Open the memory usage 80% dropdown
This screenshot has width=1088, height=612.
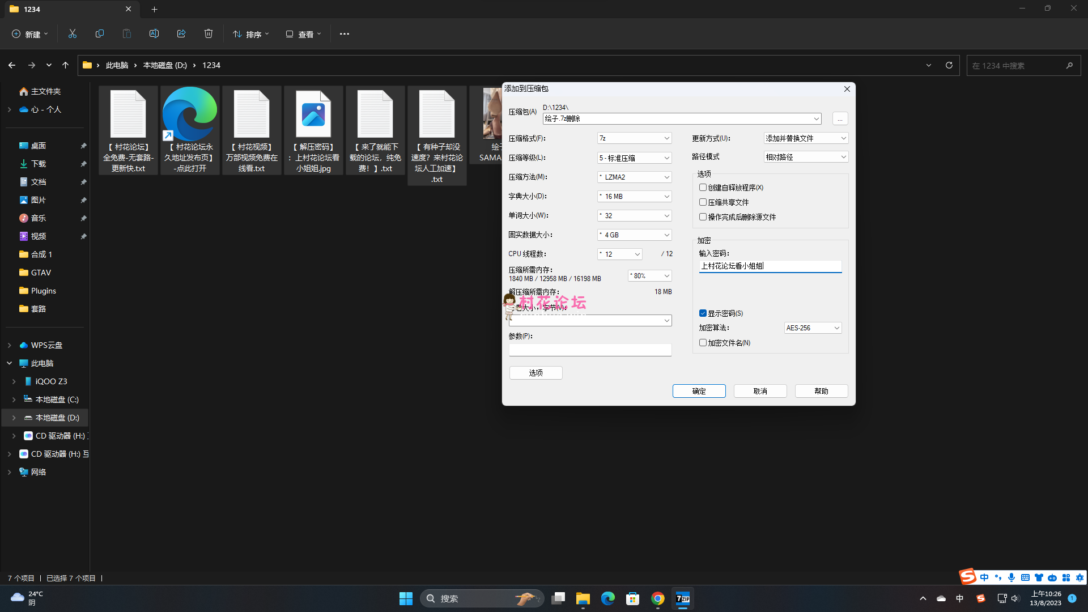tap(649, 276)
